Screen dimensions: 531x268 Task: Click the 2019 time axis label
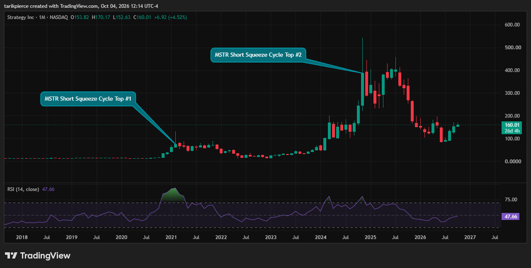point(72,237)
